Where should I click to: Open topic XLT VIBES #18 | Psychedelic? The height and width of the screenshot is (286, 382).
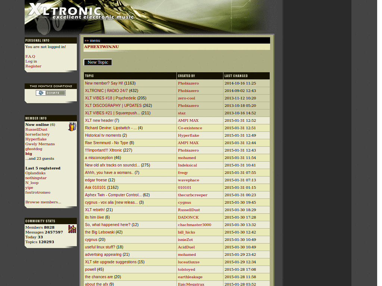click(110, 98)
